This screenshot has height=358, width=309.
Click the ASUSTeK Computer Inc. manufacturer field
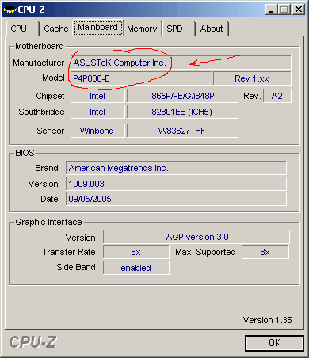pos(181,63)
